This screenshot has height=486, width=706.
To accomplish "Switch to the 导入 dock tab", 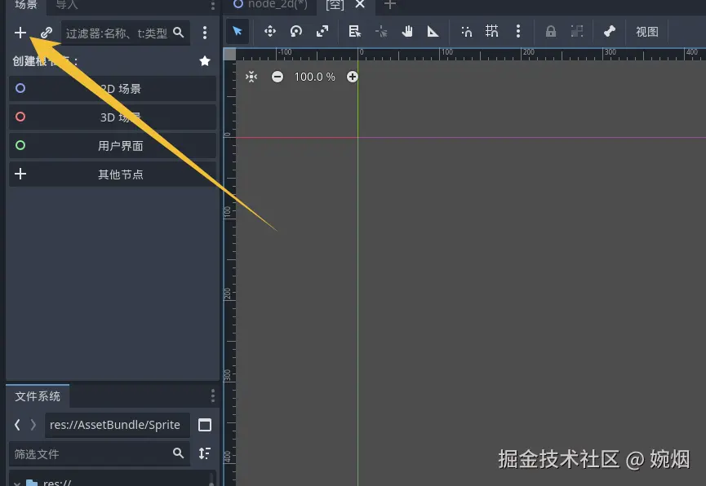I will click(x=67, y=6).
